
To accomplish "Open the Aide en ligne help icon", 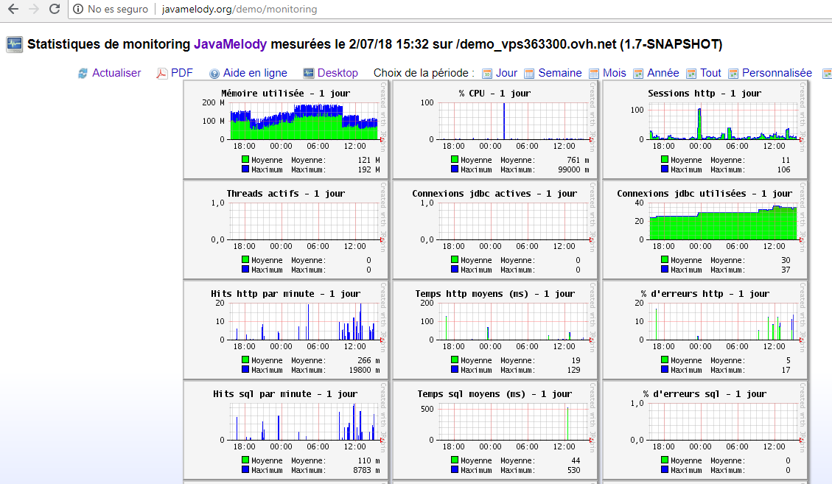I will tap(214, 74).
